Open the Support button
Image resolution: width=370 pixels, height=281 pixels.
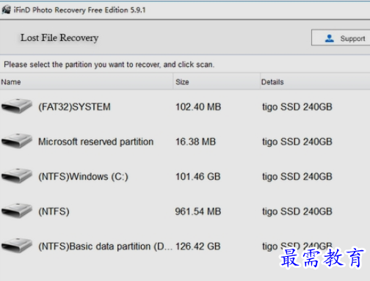tap(341, 37)
